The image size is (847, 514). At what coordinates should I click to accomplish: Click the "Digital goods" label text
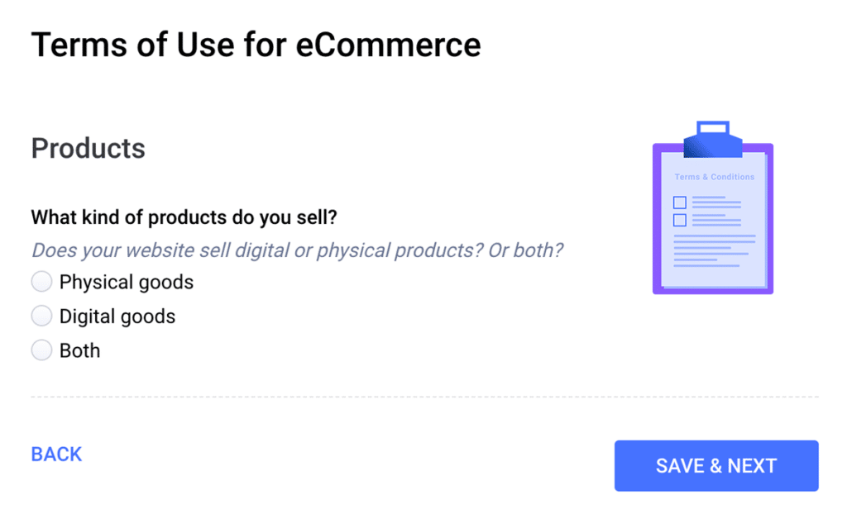tap(117, 316)
